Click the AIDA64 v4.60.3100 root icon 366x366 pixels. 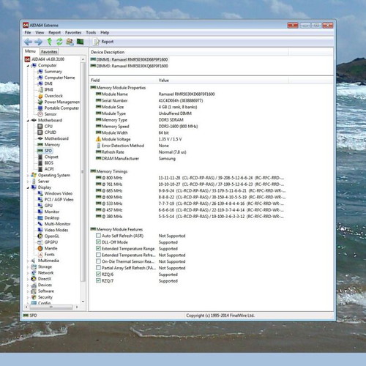pyautogui.click(x=27, y=59)
